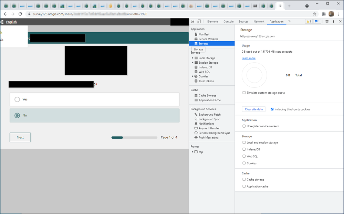The width and height of the screenshot is (344, 214).
Task: Open the tab search dropdown arrow
Action: click(x=307, y=6)
